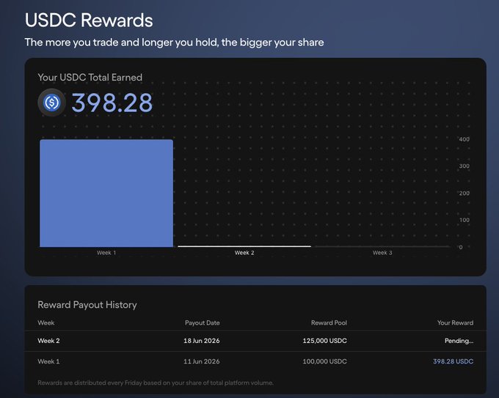Click the 125,000 USDC reward pool
This screenshot has height=398, width=499.
pos(324,341)
